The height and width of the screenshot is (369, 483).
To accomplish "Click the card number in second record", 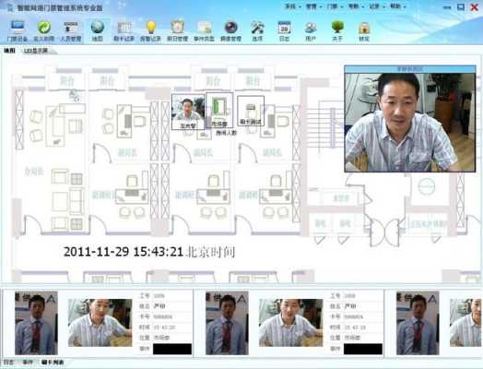I will (362, 316).
